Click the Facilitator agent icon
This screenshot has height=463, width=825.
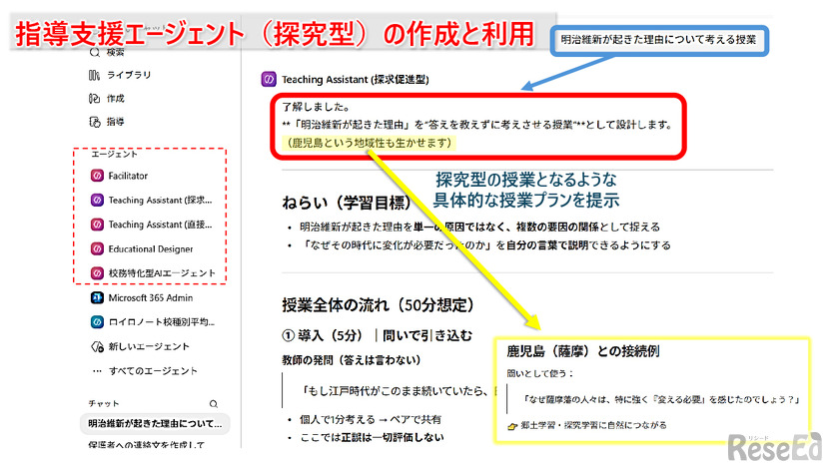[97, 176]
